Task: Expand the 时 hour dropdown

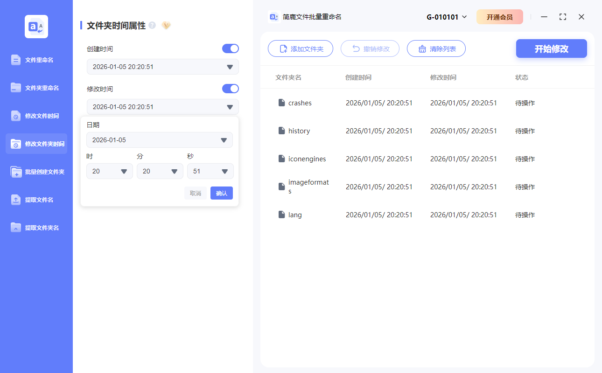Action: pos(109,171)
